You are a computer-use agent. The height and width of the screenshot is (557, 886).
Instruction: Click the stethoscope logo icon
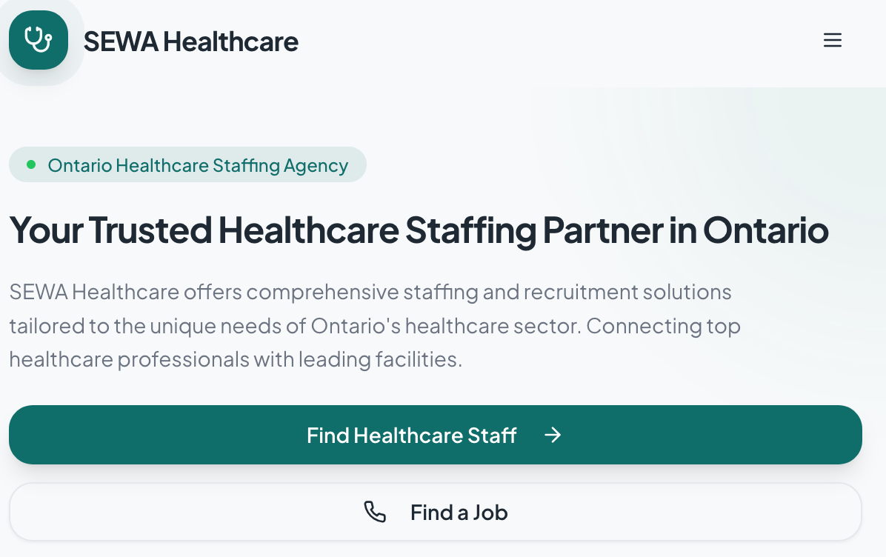(39, 40)
